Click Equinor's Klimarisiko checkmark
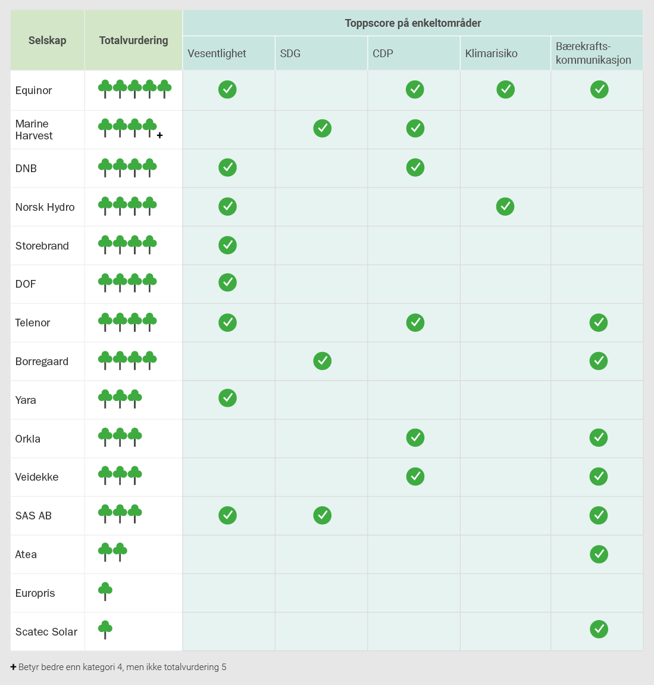Screen dimensions: 654x685 coord(506,89)
